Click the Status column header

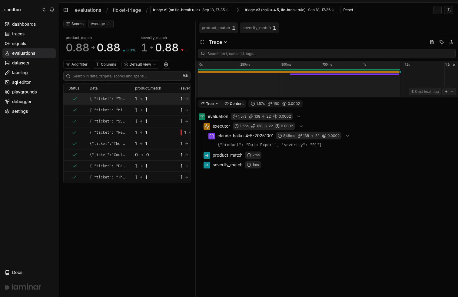[74, 88]
